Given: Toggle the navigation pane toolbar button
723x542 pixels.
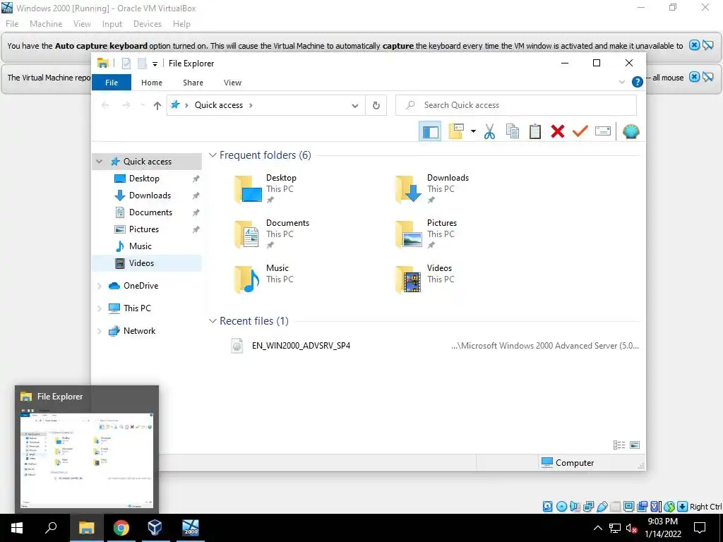Looking at the screenshot, I should [x=430, y=132].
